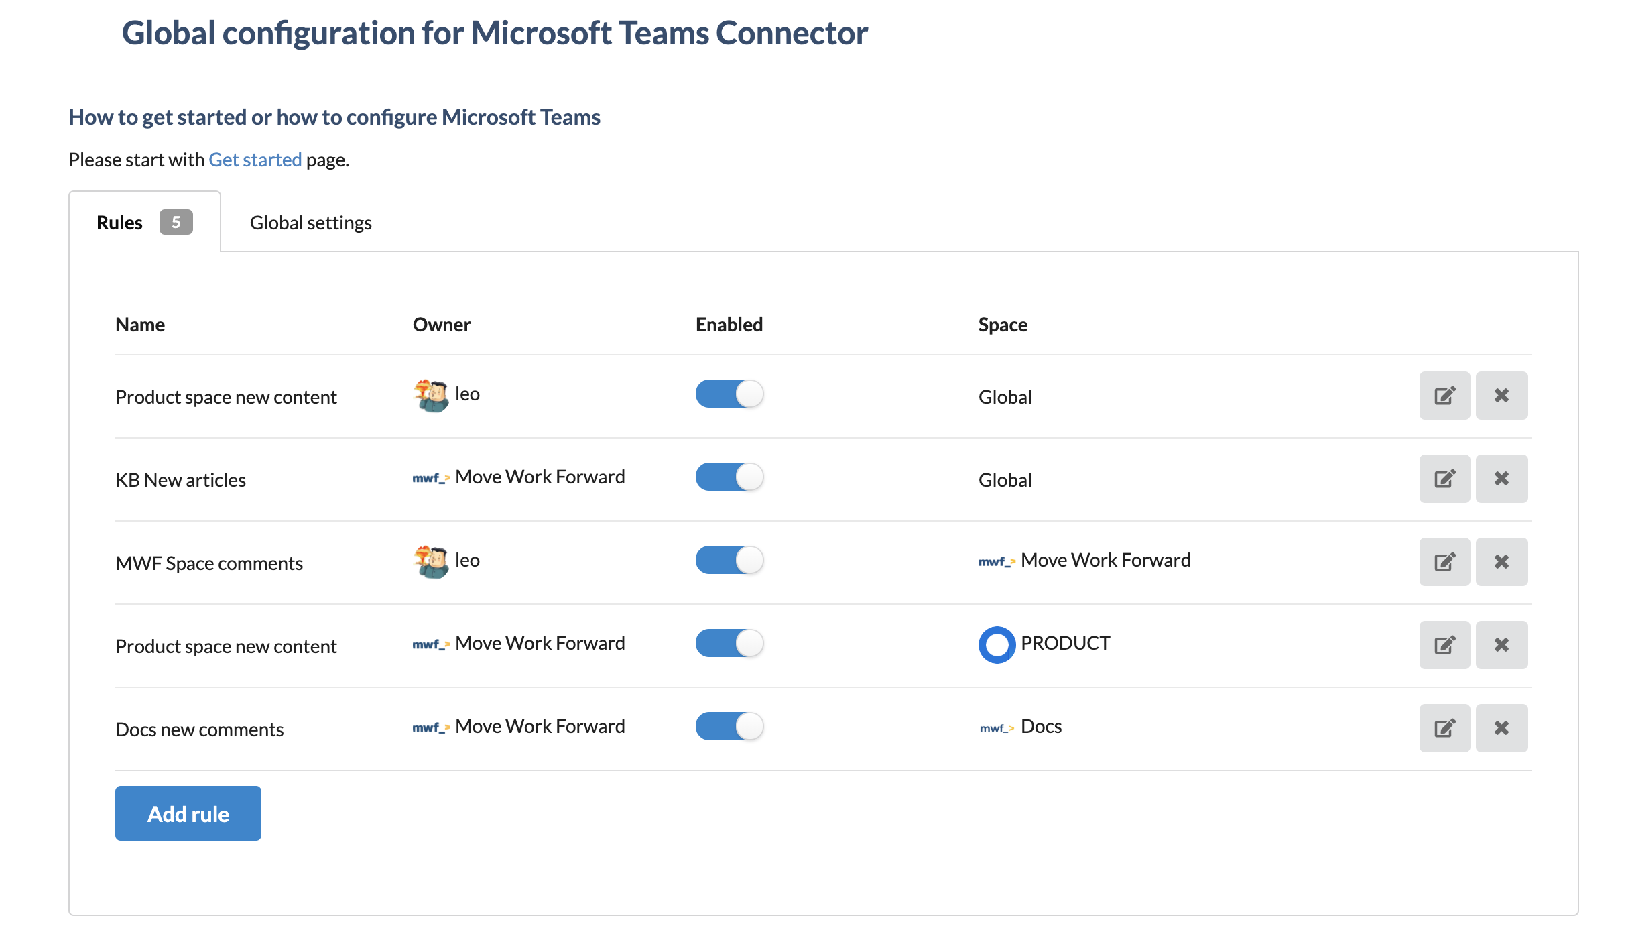Switch off toggle for PRODUCT space rule

(x=729, y=643)
